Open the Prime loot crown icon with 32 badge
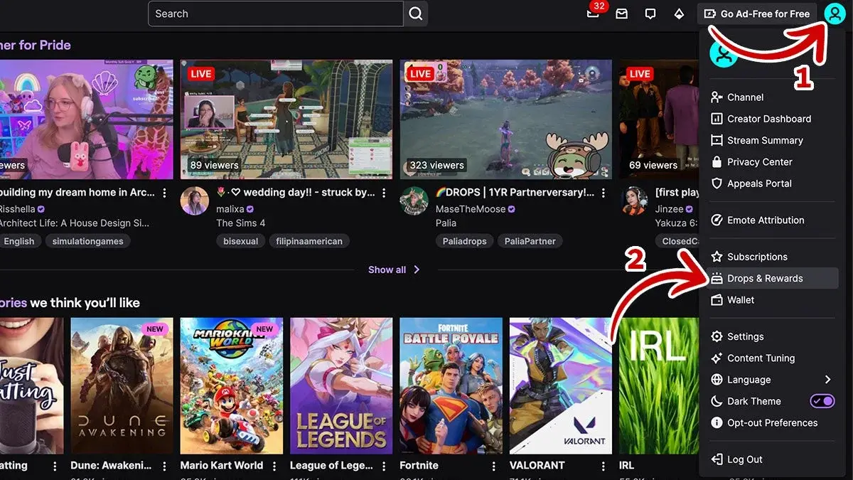This screenshot has width=853, height=480. click(594, 14)
